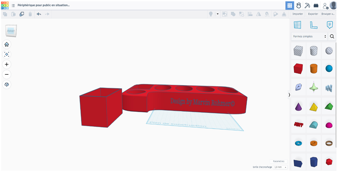Image resolution: width=338 pixels, height=172 pixels.
Task: Click the copy icon
Action: (x=5, y=14)
